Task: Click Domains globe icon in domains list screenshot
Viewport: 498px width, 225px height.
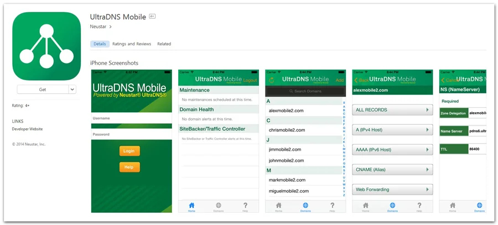Action: (x=305, y=207)
